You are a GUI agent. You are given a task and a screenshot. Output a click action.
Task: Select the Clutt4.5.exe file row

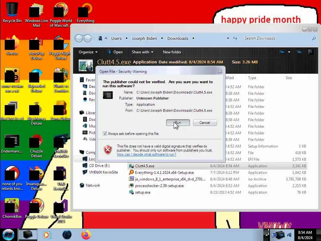(x=218, y=166)
